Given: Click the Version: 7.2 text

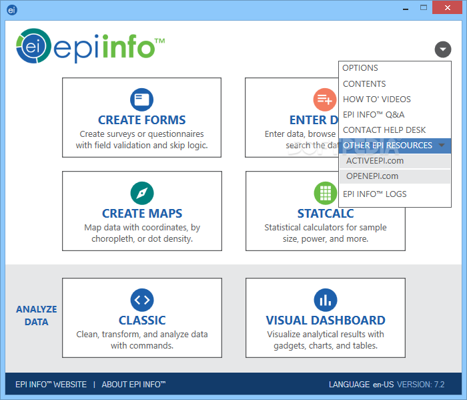Looking at the screenshot, I should click(x=421, y=385).
